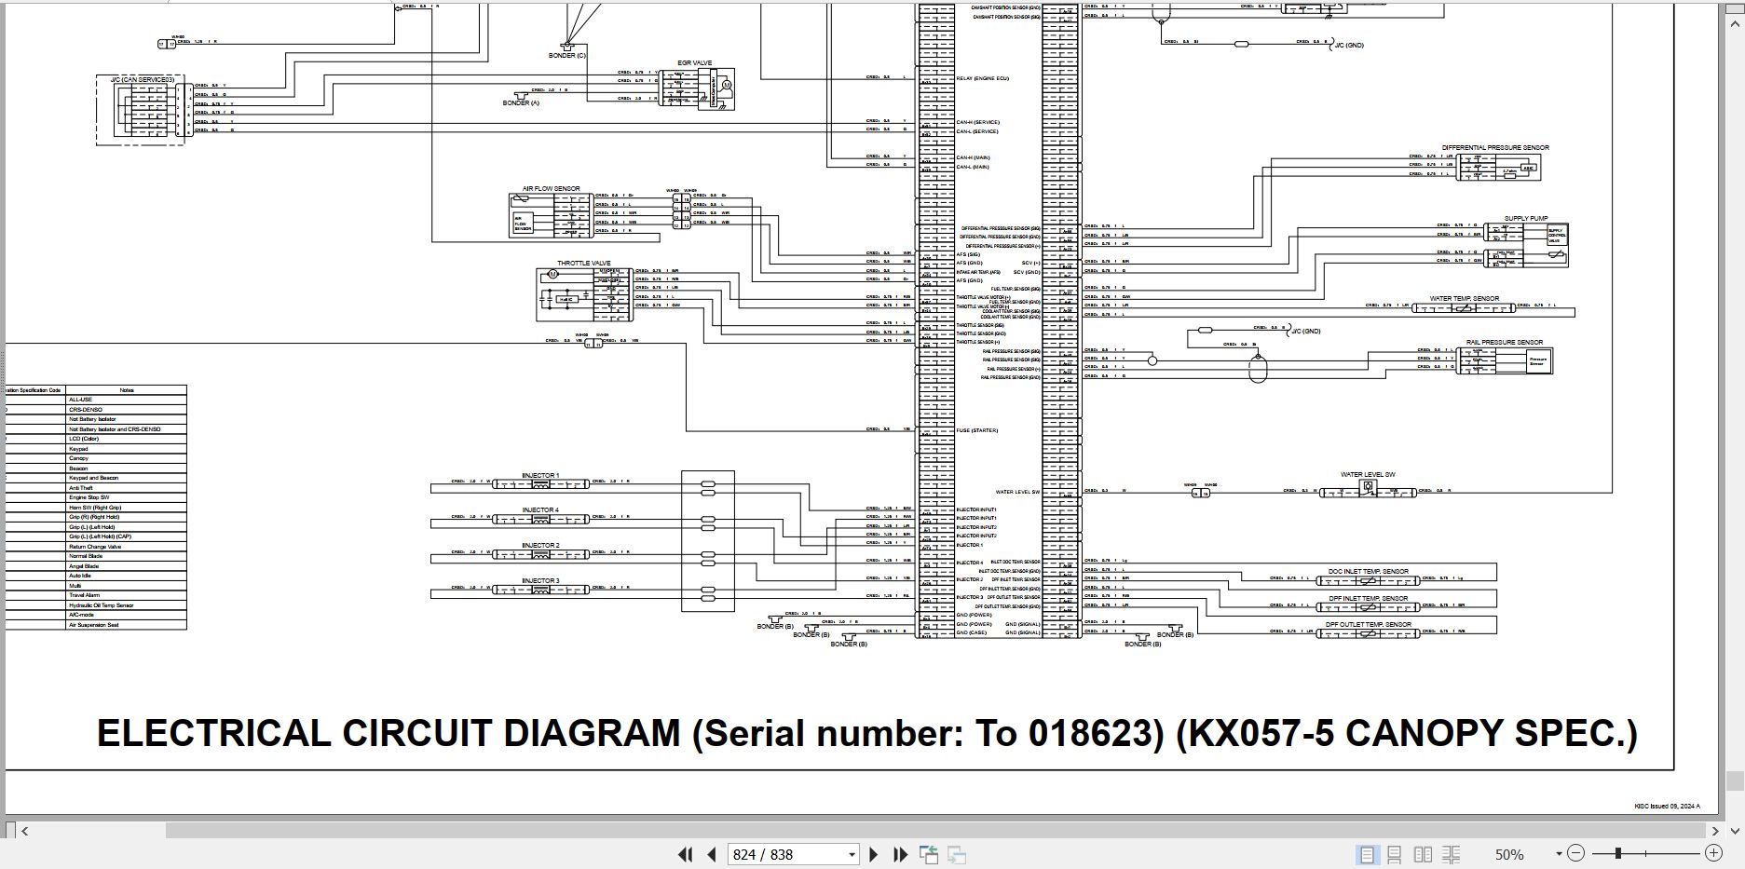Go to the previous page
This screenshot has width=1745, height=869.
coord(712,854)
